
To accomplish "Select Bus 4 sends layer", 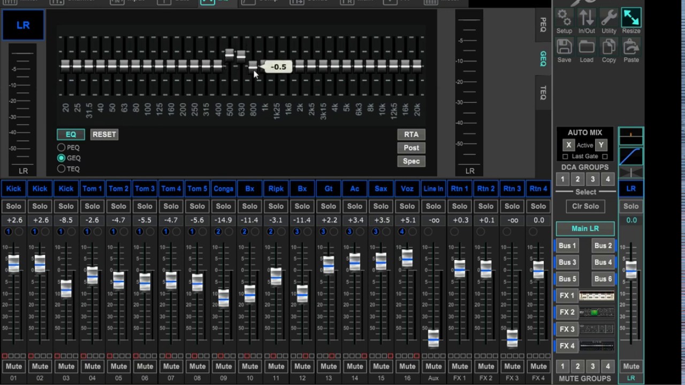I will [x=603, y=262].
